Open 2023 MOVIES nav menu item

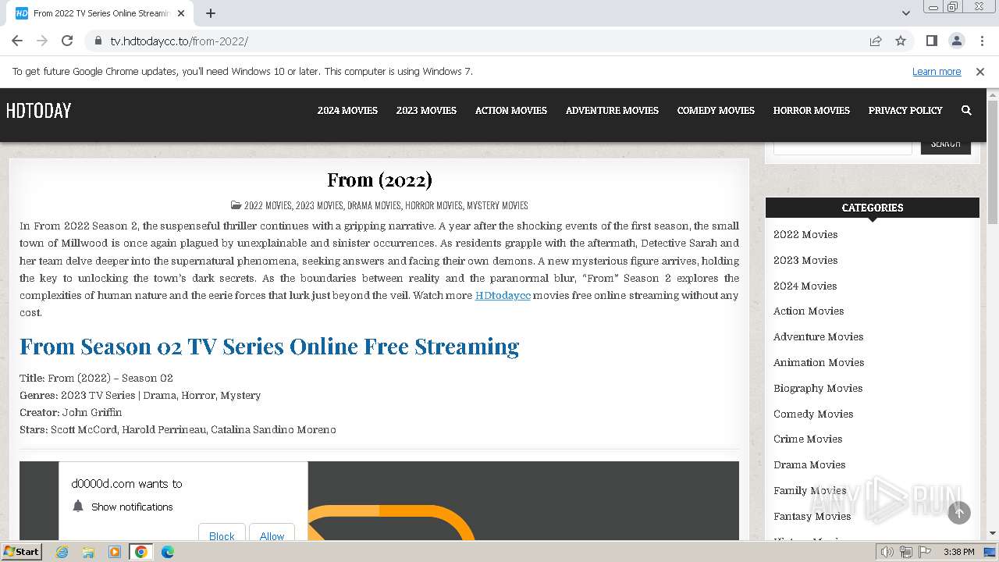pos(426,111)
